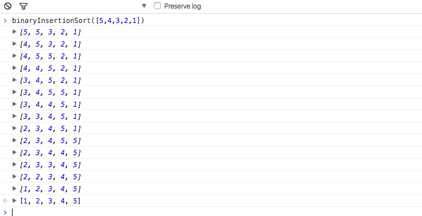The width and height of the screenshot is (422, 216).
Task: Expand the [3, 4, 5, 2, 1] array
Action: 14,80
